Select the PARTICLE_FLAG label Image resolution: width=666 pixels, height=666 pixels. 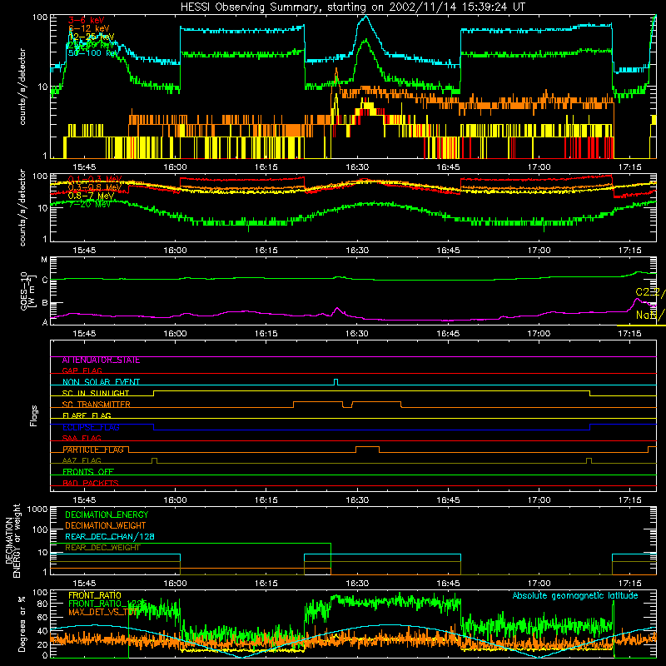93,450
